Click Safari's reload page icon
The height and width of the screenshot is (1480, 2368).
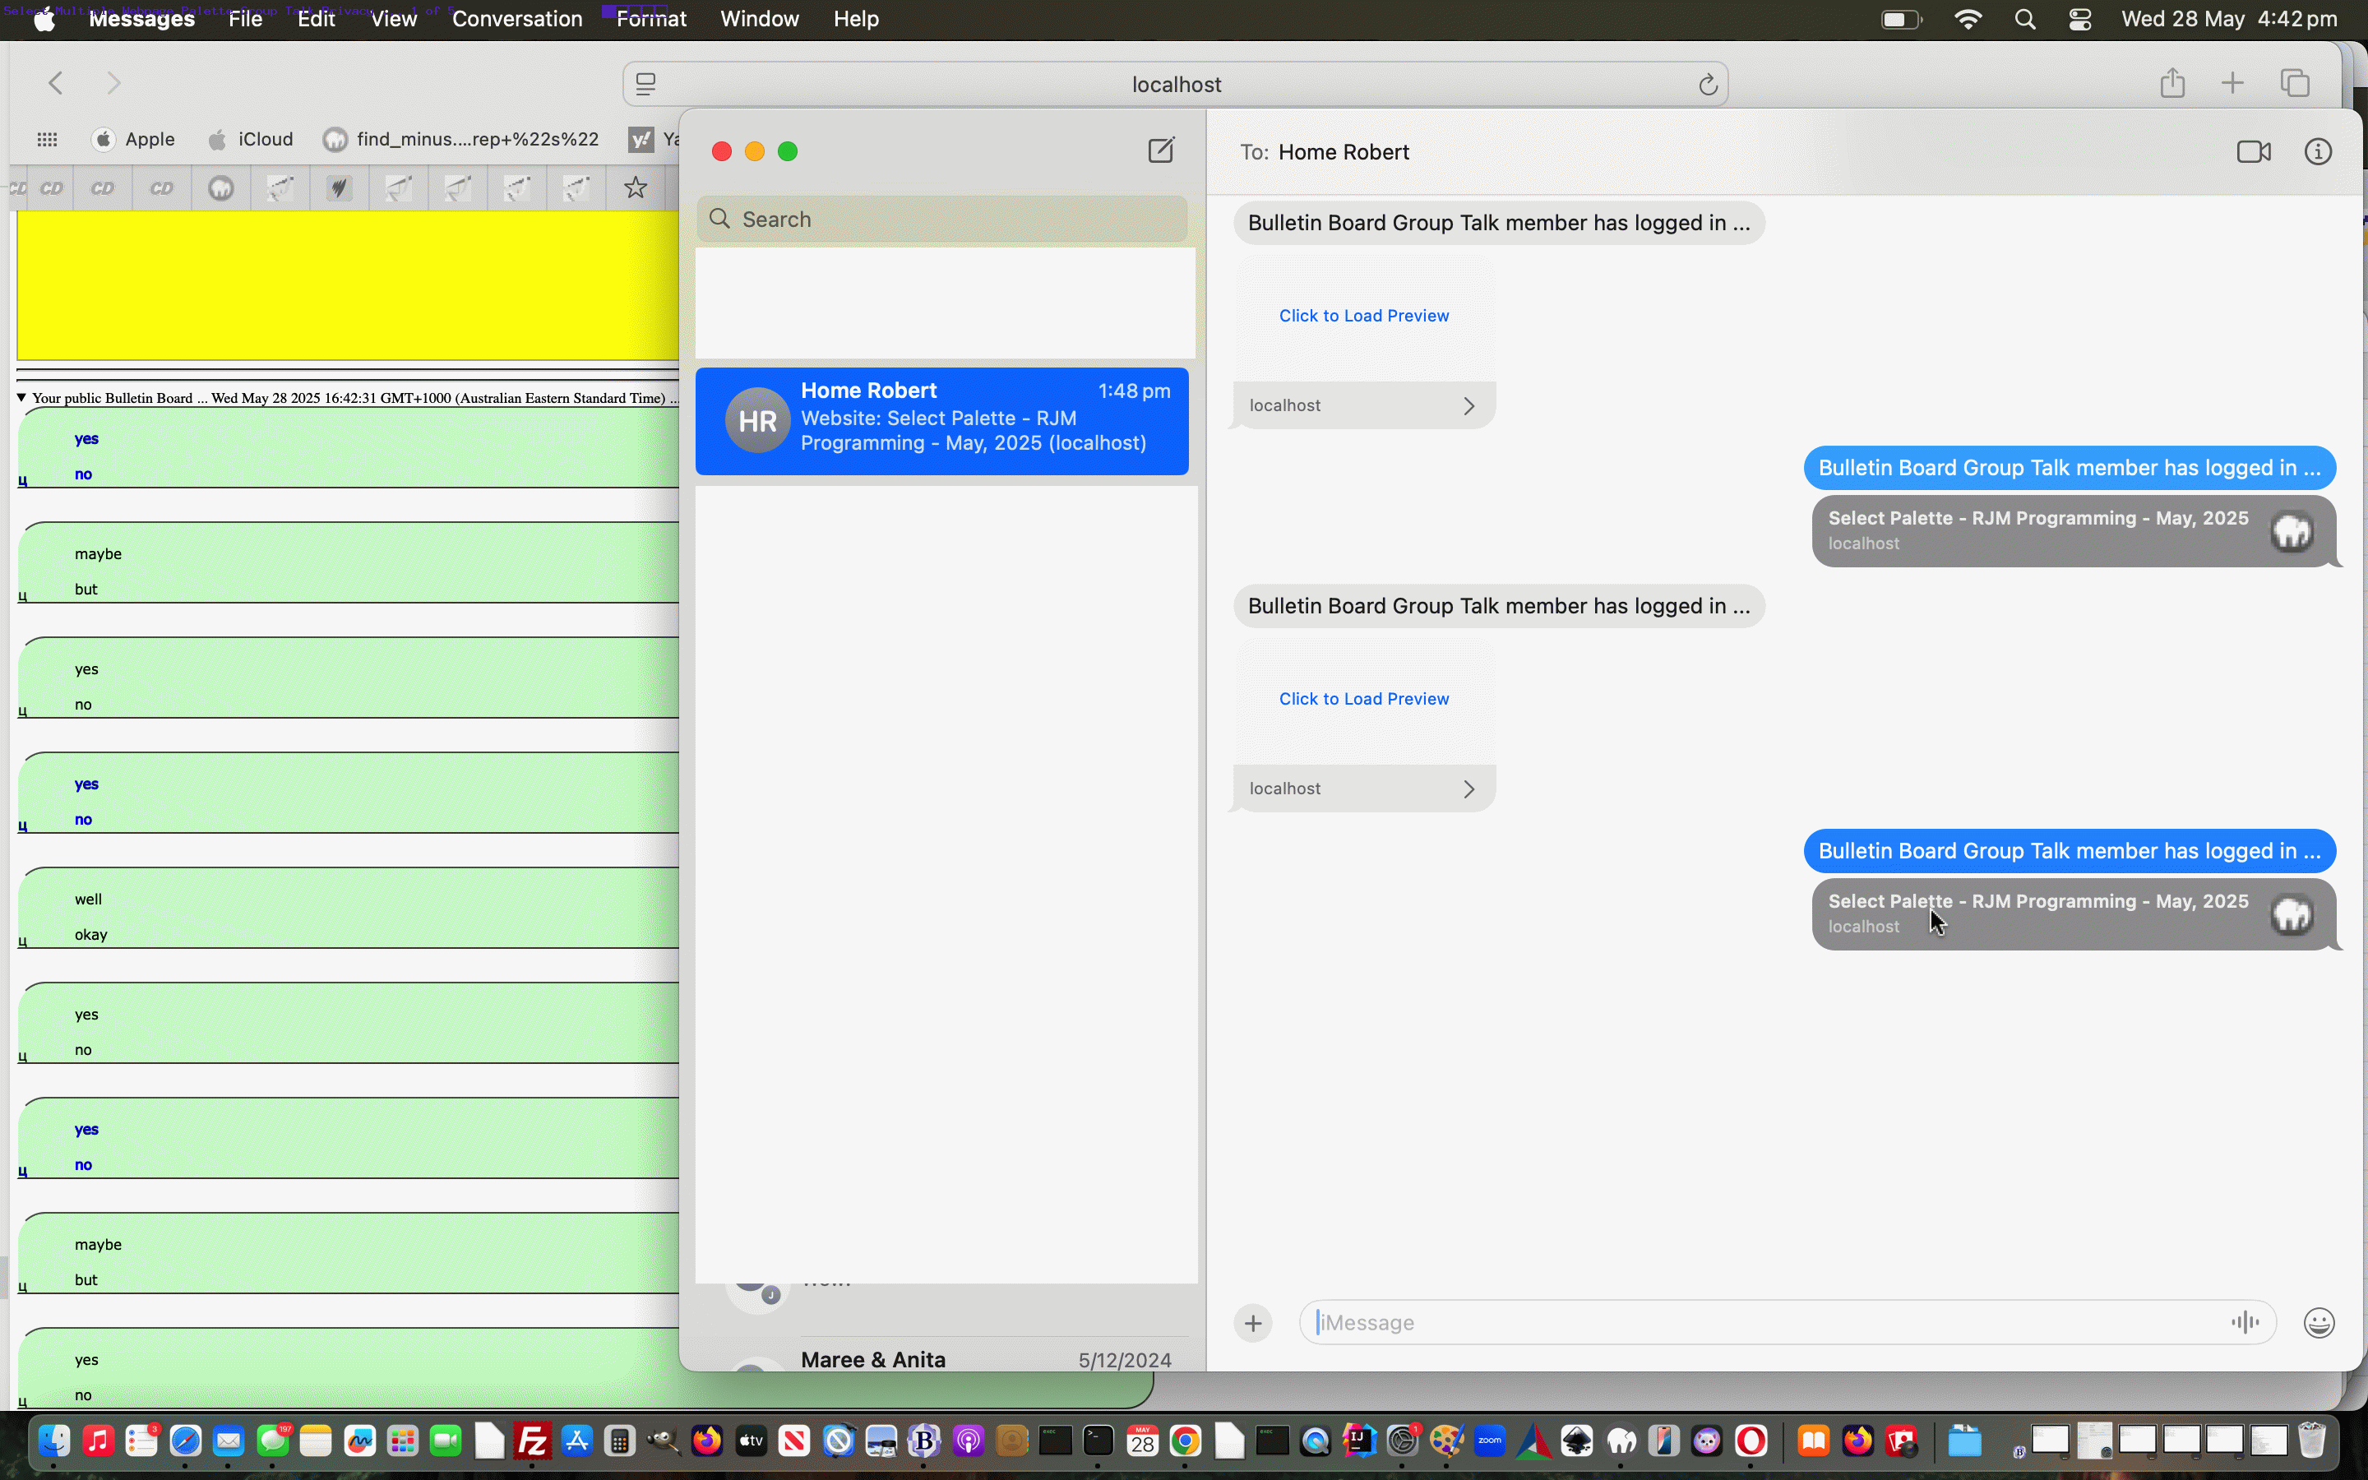[1708, 84]
